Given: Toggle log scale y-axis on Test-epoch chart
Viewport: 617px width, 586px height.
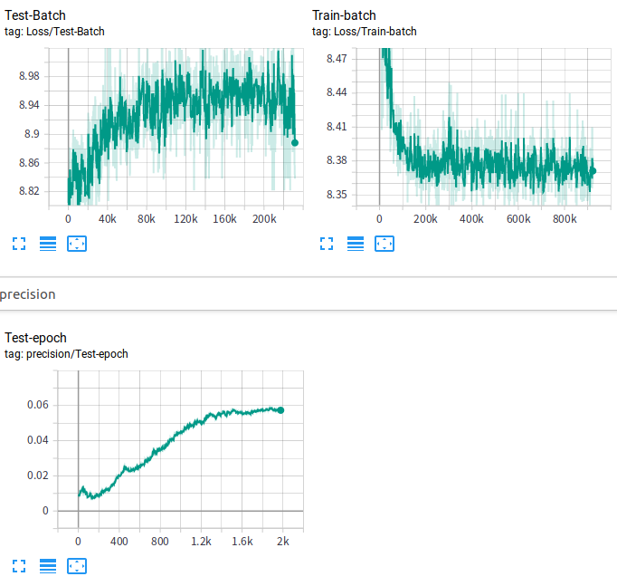Looking at the screenshot, I should point(48,566).
